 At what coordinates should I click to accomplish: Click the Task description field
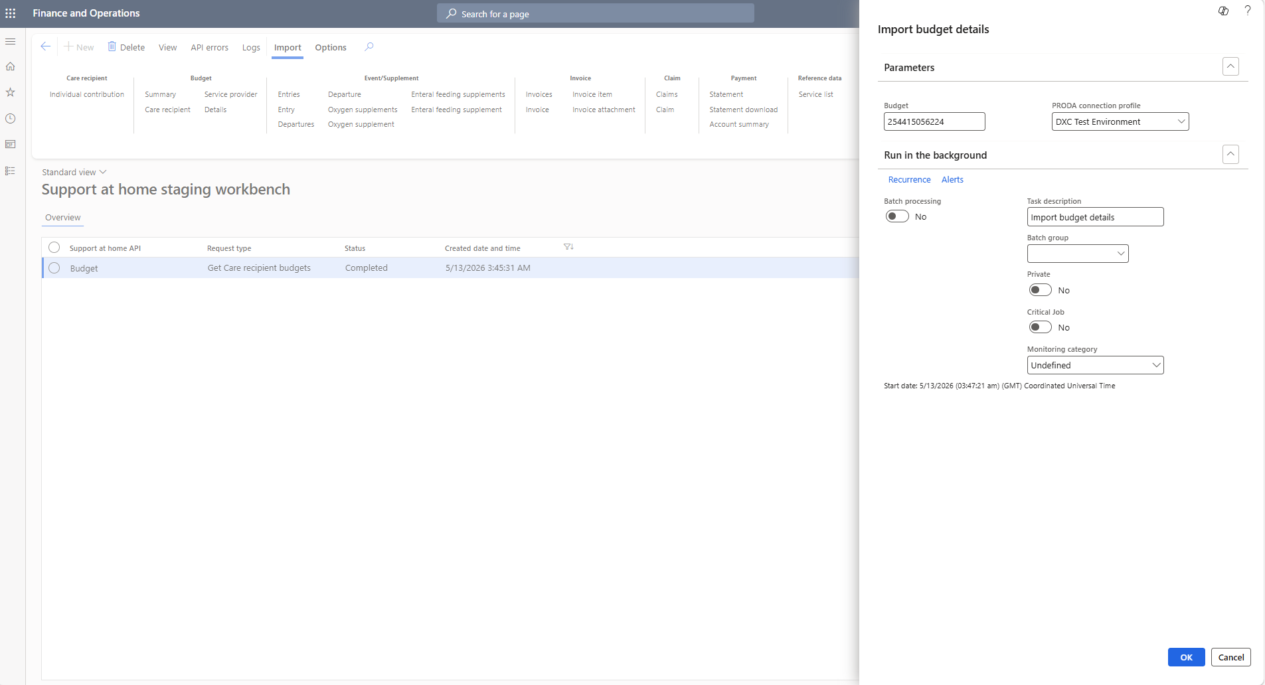click(1095, 217)
